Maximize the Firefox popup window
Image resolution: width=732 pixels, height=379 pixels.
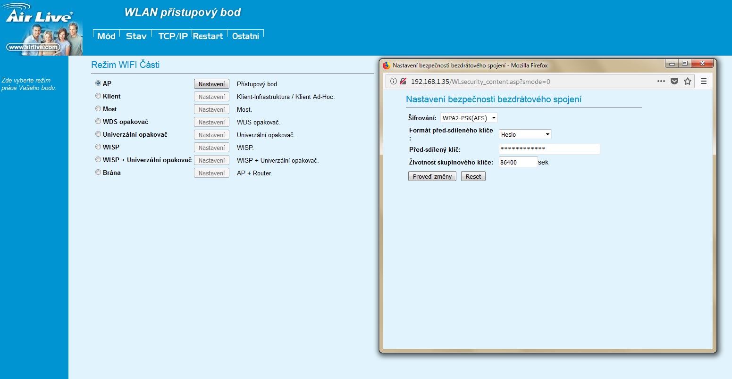pos(684,63)
